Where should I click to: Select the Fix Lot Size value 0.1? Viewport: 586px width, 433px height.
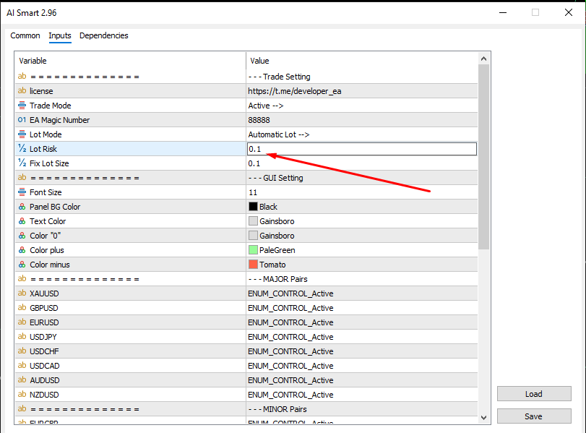(x=254, y=163)
